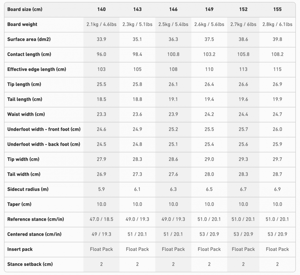Image resolution: width=300 pixels, height=275 pixels.
Task: Select the Taper (cm) row label
Action: [19, 204]
